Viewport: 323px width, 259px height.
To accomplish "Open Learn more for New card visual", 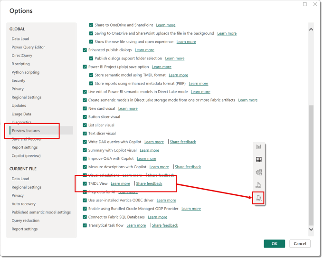I will tap(128, 109).
